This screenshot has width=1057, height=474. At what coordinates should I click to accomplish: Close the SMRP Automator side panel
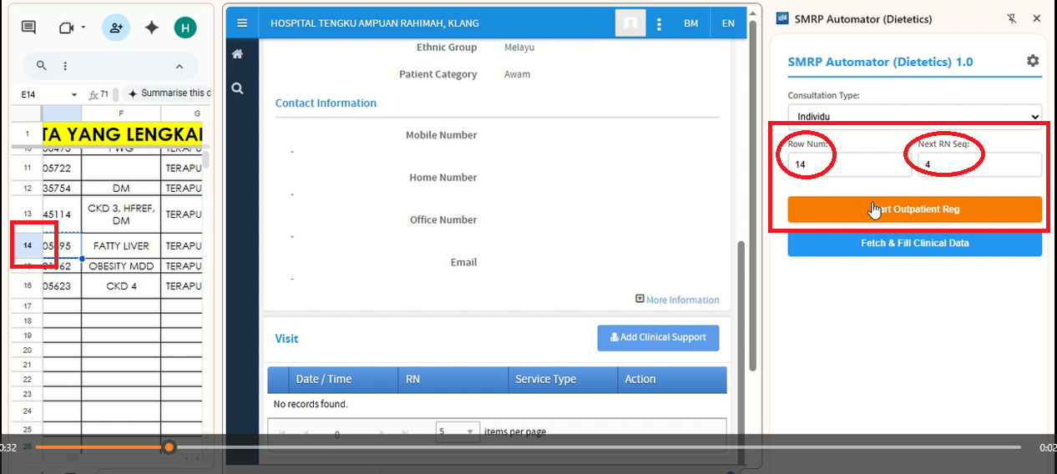(x=1037, y=18)
